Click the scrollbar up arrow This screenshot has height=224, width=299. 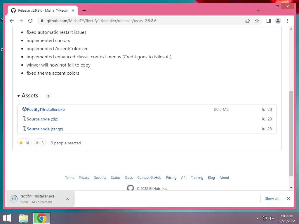291,29
